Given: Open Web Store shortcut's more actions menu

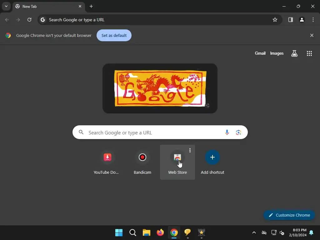Looking at the screenshot, I should 190,150.
